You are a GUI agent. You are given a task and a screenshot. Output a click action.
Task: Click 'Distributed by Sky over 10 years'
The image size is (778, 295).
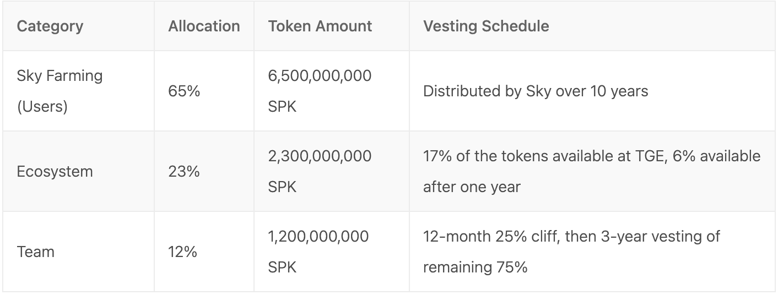pyautogui.click(x=536, y=91)
